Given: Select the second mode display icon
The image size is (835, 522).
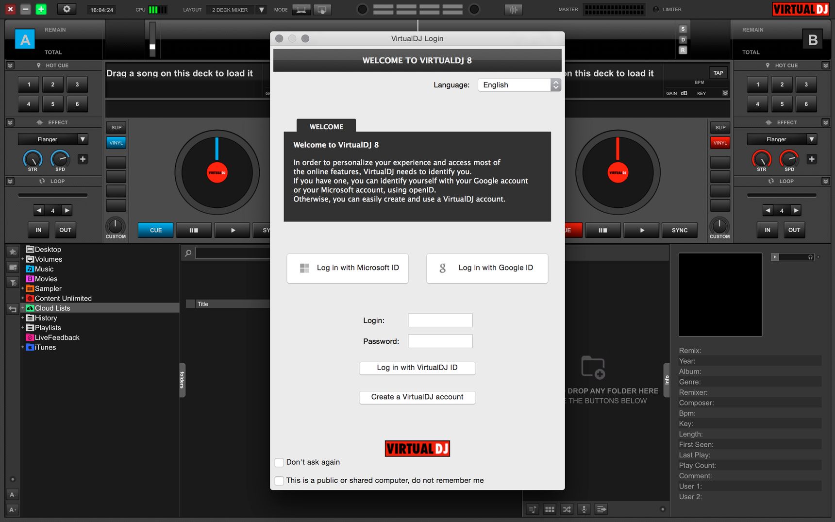Looking at the screenshot, I should click(322, 10).
